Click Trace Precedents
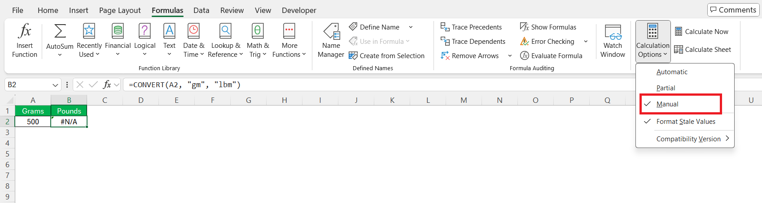The width and height of the screenshot is (762, 203). tap(471, 27)
